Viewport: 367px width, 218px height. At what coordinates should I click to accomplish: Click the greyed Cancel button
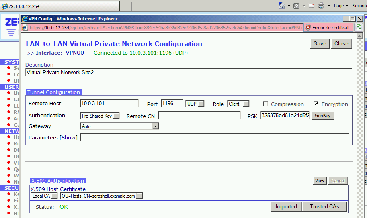338,181
